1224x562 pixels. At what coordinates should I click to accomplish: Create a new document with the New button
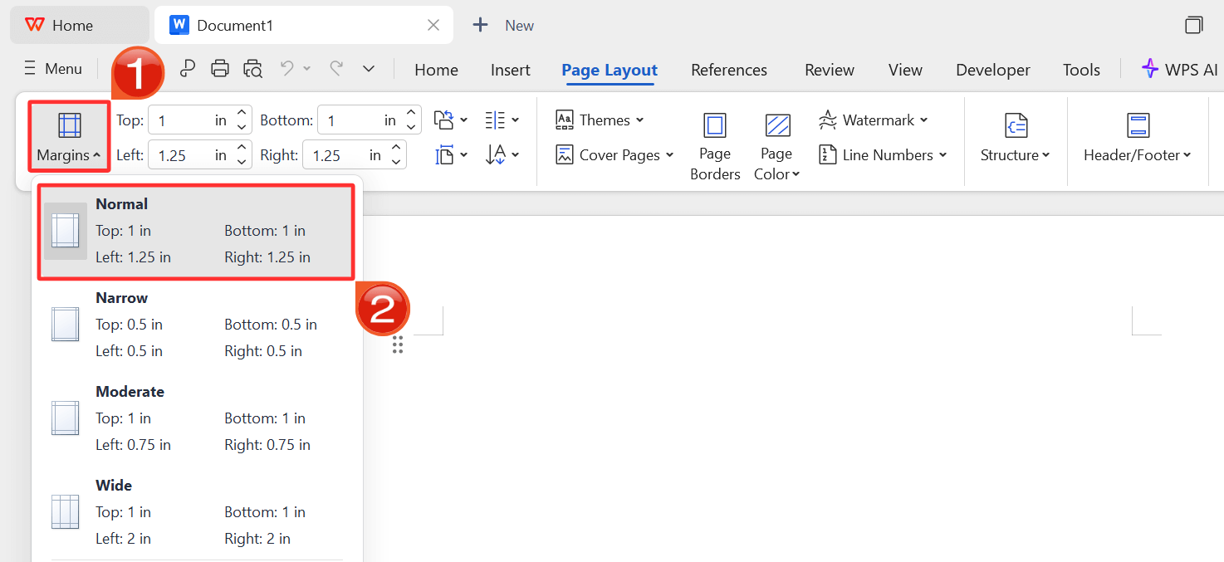tap(503, 25)
